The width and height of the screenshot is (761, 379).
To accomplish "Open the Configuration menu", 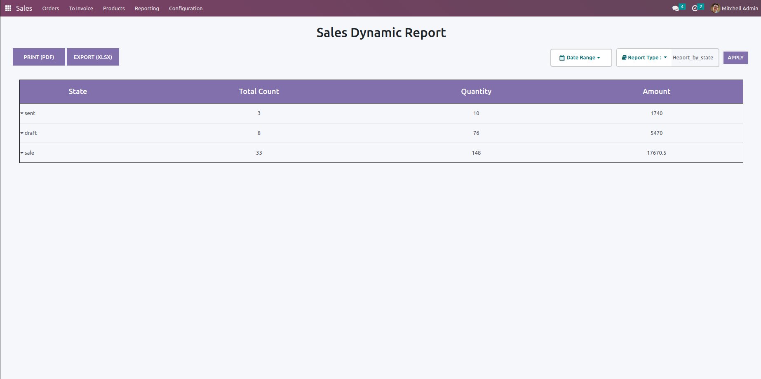I will click(x=186, y=8).
